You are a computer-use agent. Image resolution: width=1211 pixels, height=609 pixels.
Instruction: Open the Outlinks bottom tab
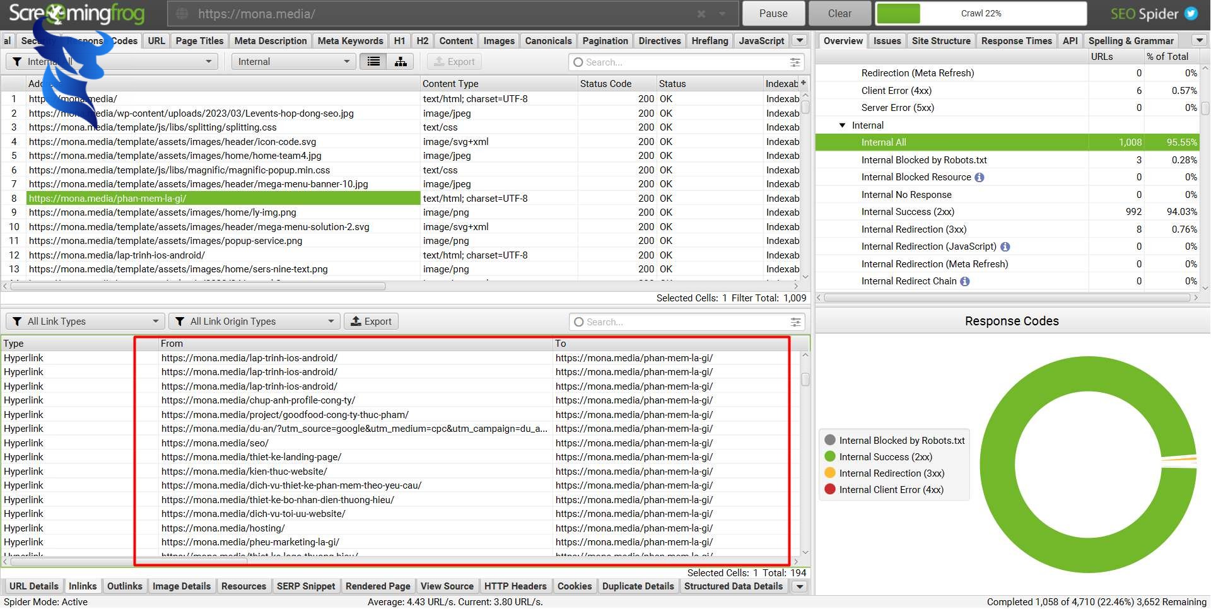[124, 586]
